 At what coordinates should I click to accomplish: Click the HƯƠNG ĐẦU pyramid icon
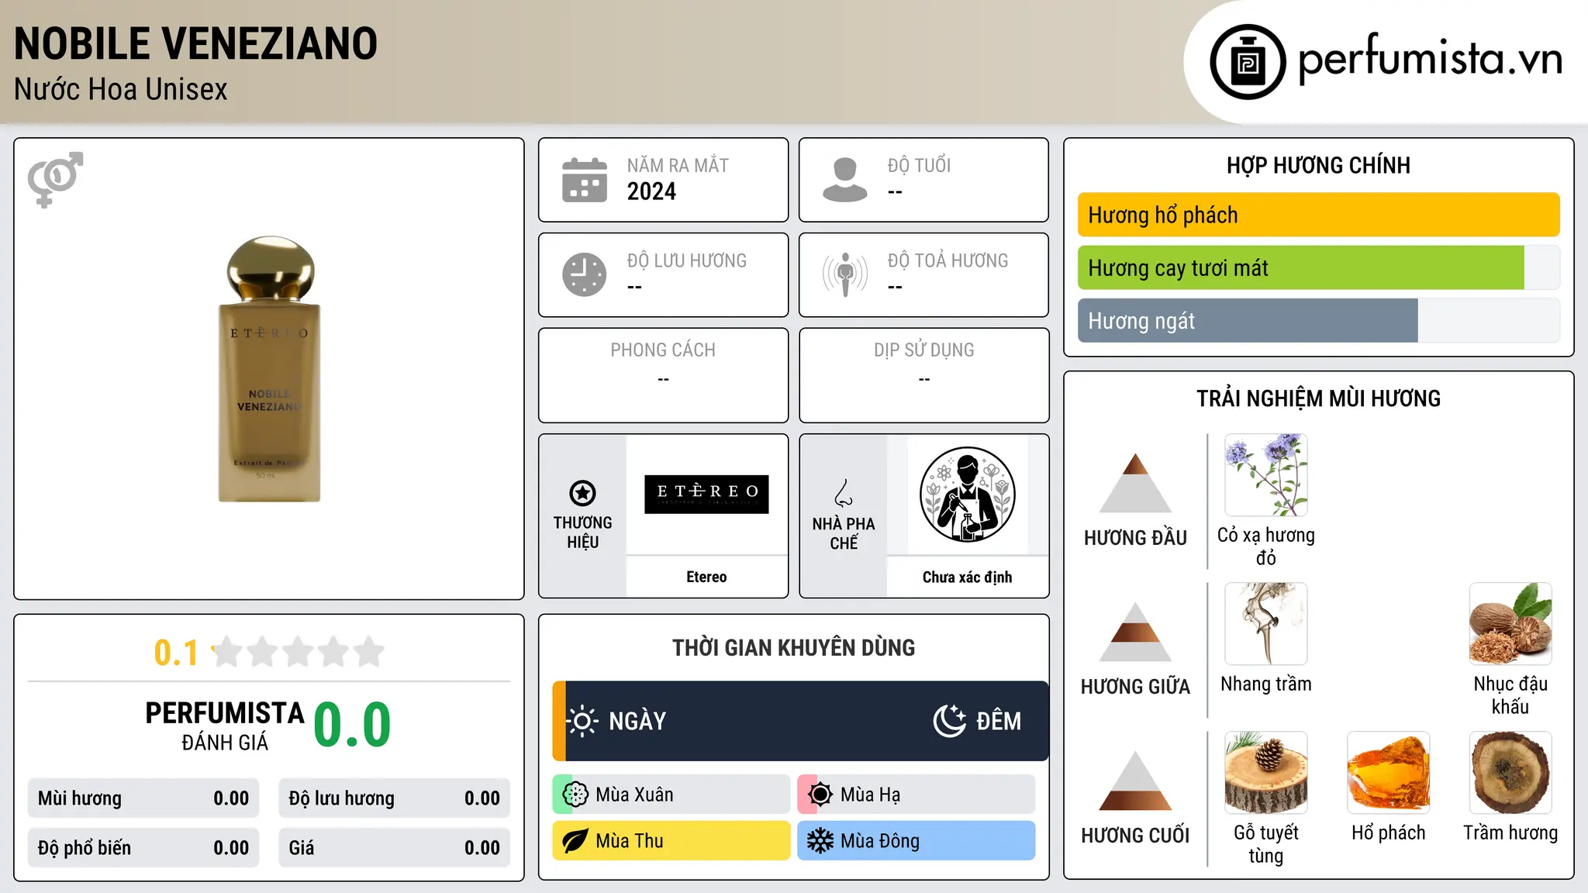point(1135,483)
